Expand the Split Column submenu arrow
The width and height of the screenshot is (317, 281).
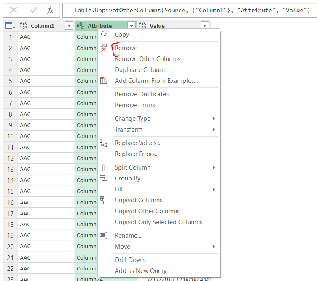point(214,167)
